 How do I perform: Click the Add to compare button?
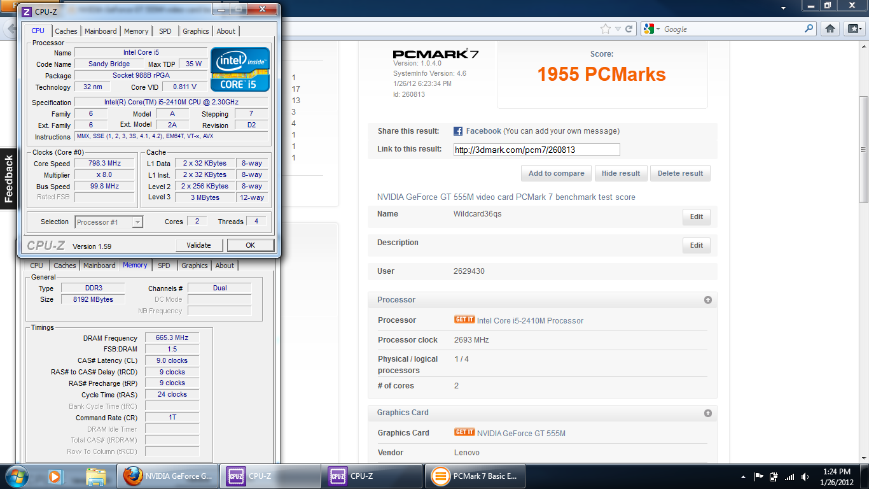556,173
